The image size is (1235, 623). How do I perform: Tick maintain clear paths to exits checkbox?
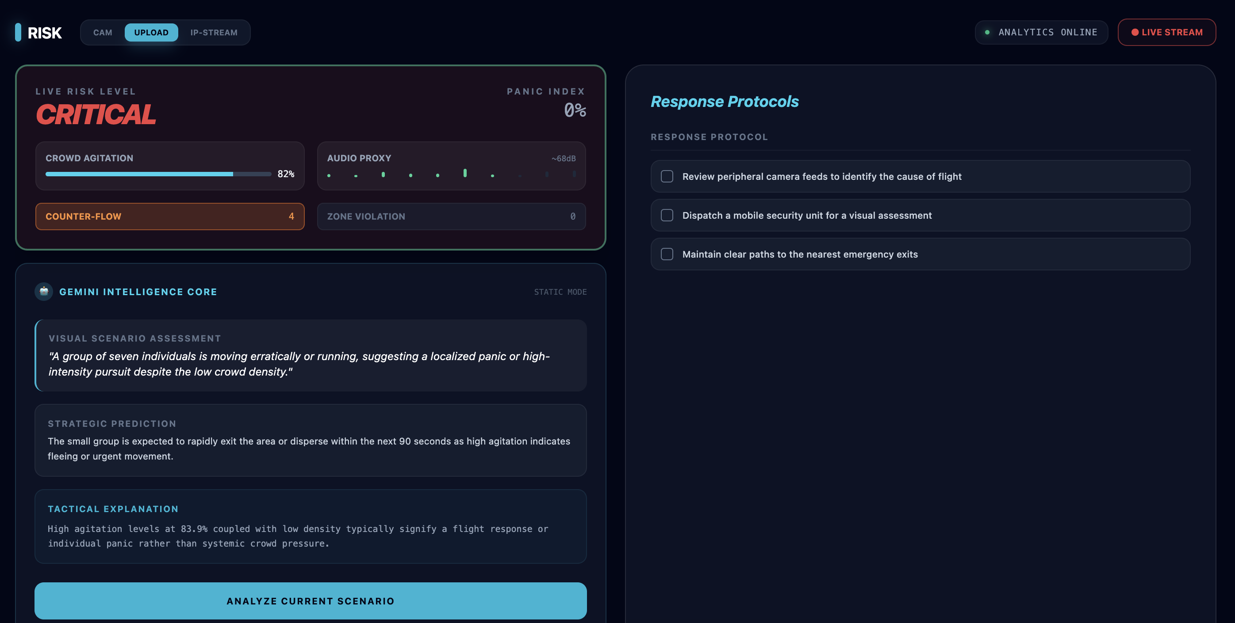pos(667,254)
